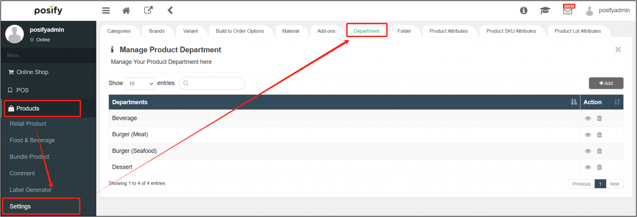Go to the home dashboard icon
This screenshot has height=217, width=637.
click(x=126, y=10)
